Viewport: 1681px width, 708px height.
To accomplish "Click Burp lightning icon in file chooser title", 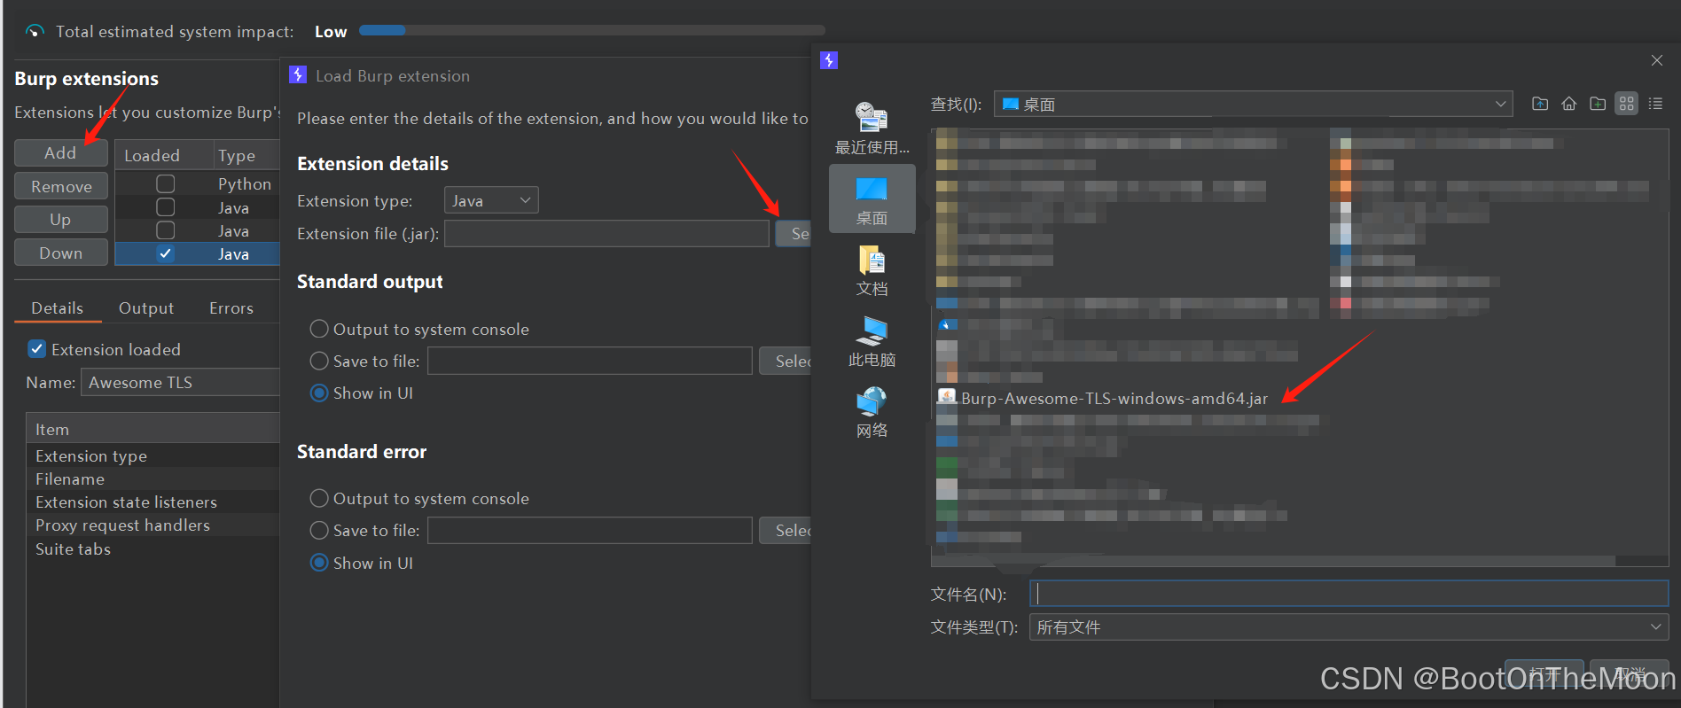I will (829, 60).
